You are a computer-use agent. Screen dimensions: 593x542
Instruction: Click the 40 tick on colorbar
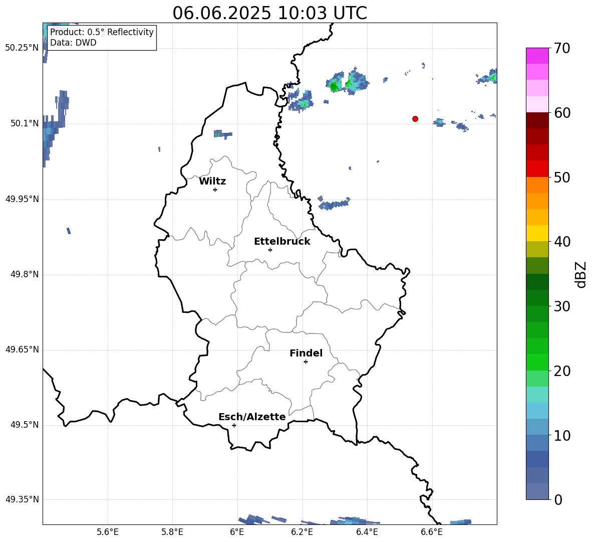click(x=562, y=242)
